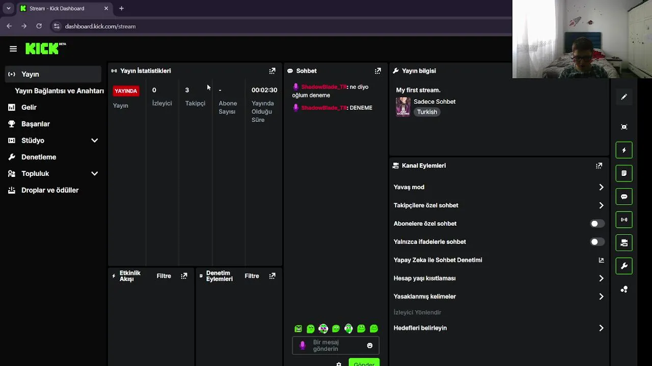Open Hesap yaşı kısıtlaması settings arrow
Screen dimensions: 652x366
[x=601, y=278]
